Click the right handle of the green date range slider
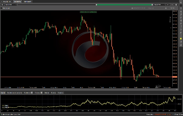 [x=152, y=5]
